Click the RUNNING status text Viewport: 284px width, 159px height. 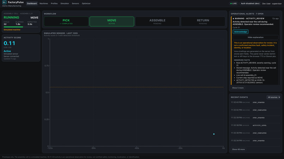point(11,18)
